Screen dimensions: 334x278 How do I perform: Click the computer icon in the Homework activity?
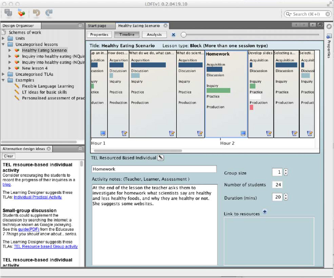tap(243, 133)
